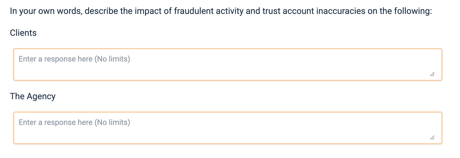Click the word Clients above the first field
460x158 pixels.
[x=23, y=33]
